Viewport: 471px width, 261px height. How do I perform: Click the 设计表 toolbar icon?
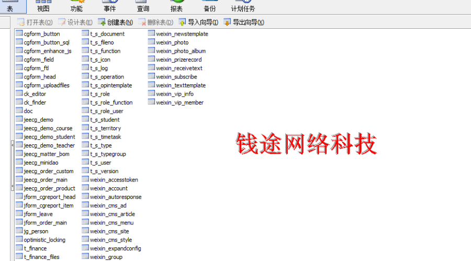(62, 22)
